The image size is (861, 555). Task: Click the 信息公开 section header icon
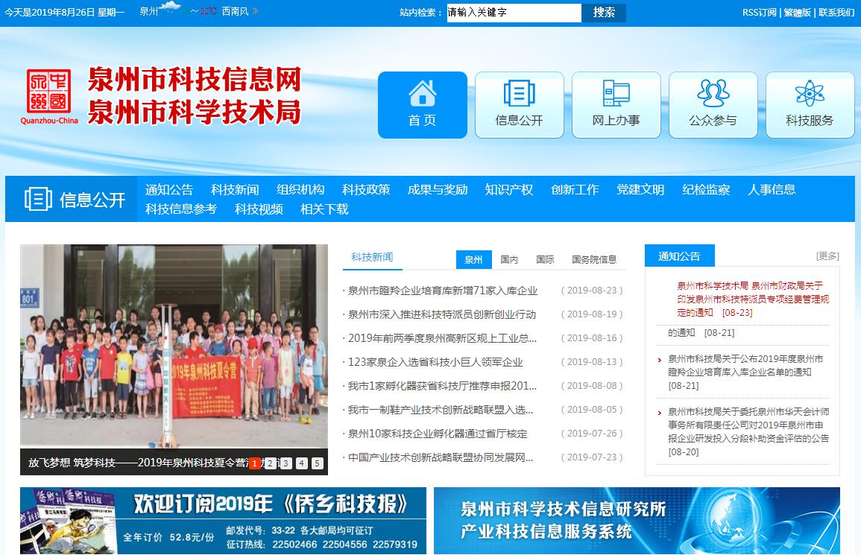pyautogui.click(x=38, y=199)
